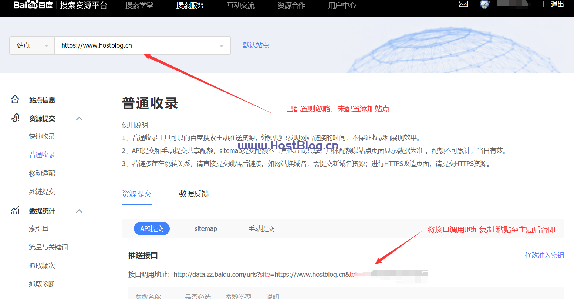Open 互动交流 menu
574x299 pixels.
(x=241, y=5)
